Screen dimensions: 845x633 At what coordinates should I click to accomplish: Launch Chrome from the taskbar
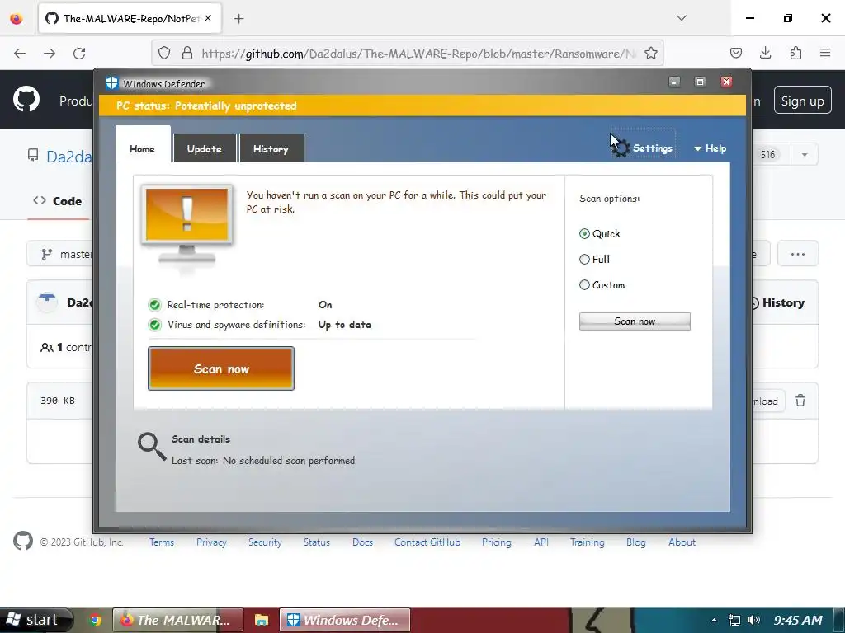pyautogui.click(x=96, y=620)
